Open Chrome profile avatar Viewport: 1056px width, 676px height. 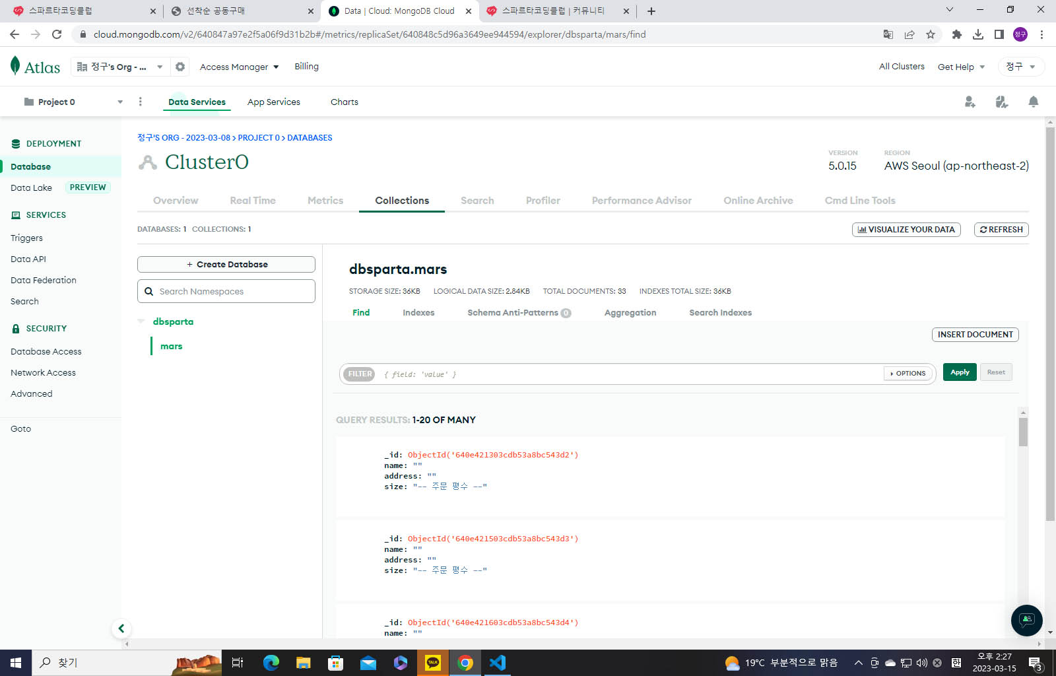click(x=1020, y=34)
